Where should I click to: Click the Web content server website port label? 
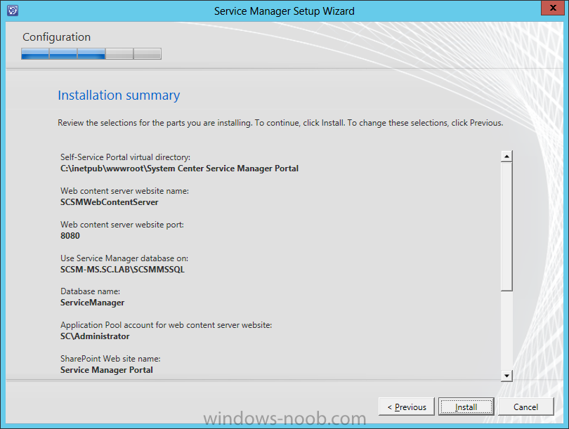(x=122, y=225)
